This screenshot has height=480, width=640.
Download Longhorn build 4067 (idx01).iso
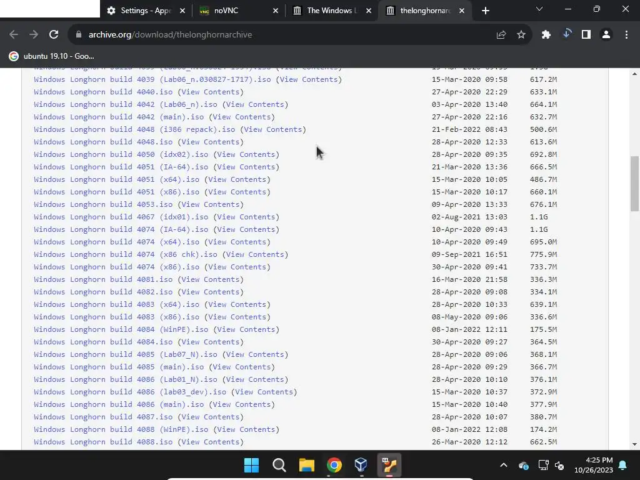(x=121, y=217)
